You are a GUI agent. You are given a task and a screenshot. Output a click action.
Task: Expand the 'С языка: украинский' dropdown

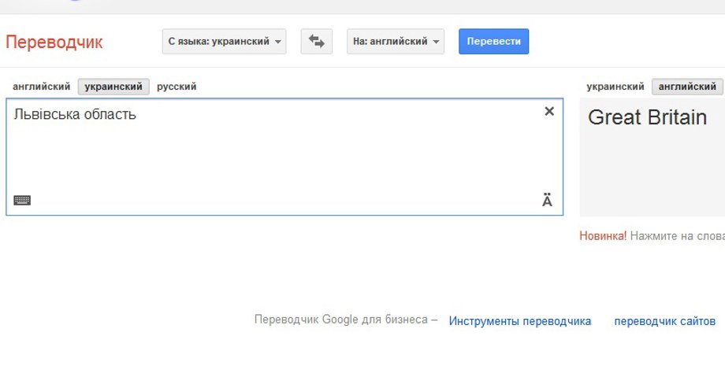click(224, 42)
